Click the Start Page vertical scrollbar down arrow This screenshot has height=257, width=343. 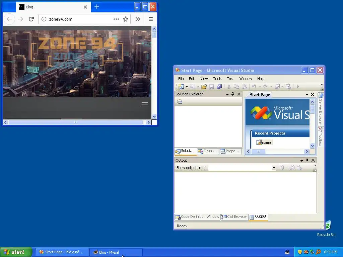click(313, 146)
